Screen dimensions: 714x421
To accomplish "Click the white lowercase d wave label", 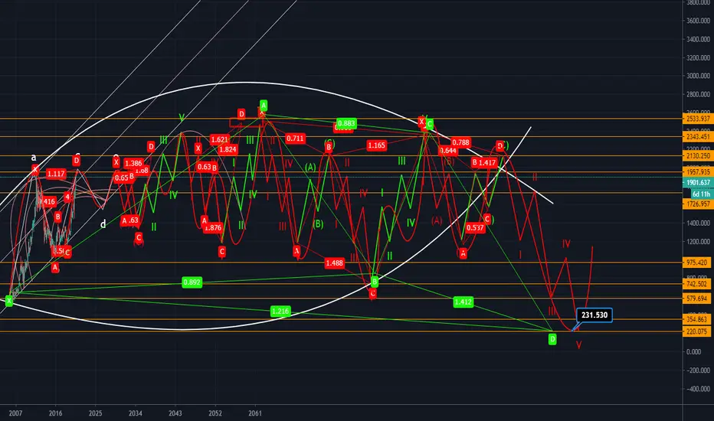I will [x=103, y=224].
